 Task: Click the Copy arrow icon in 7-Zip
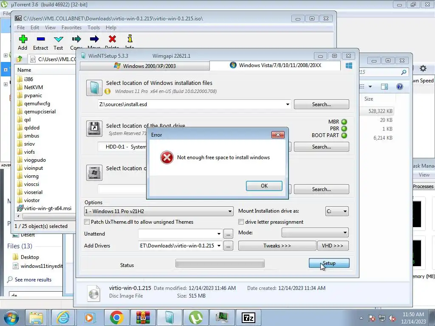(76, 39)
